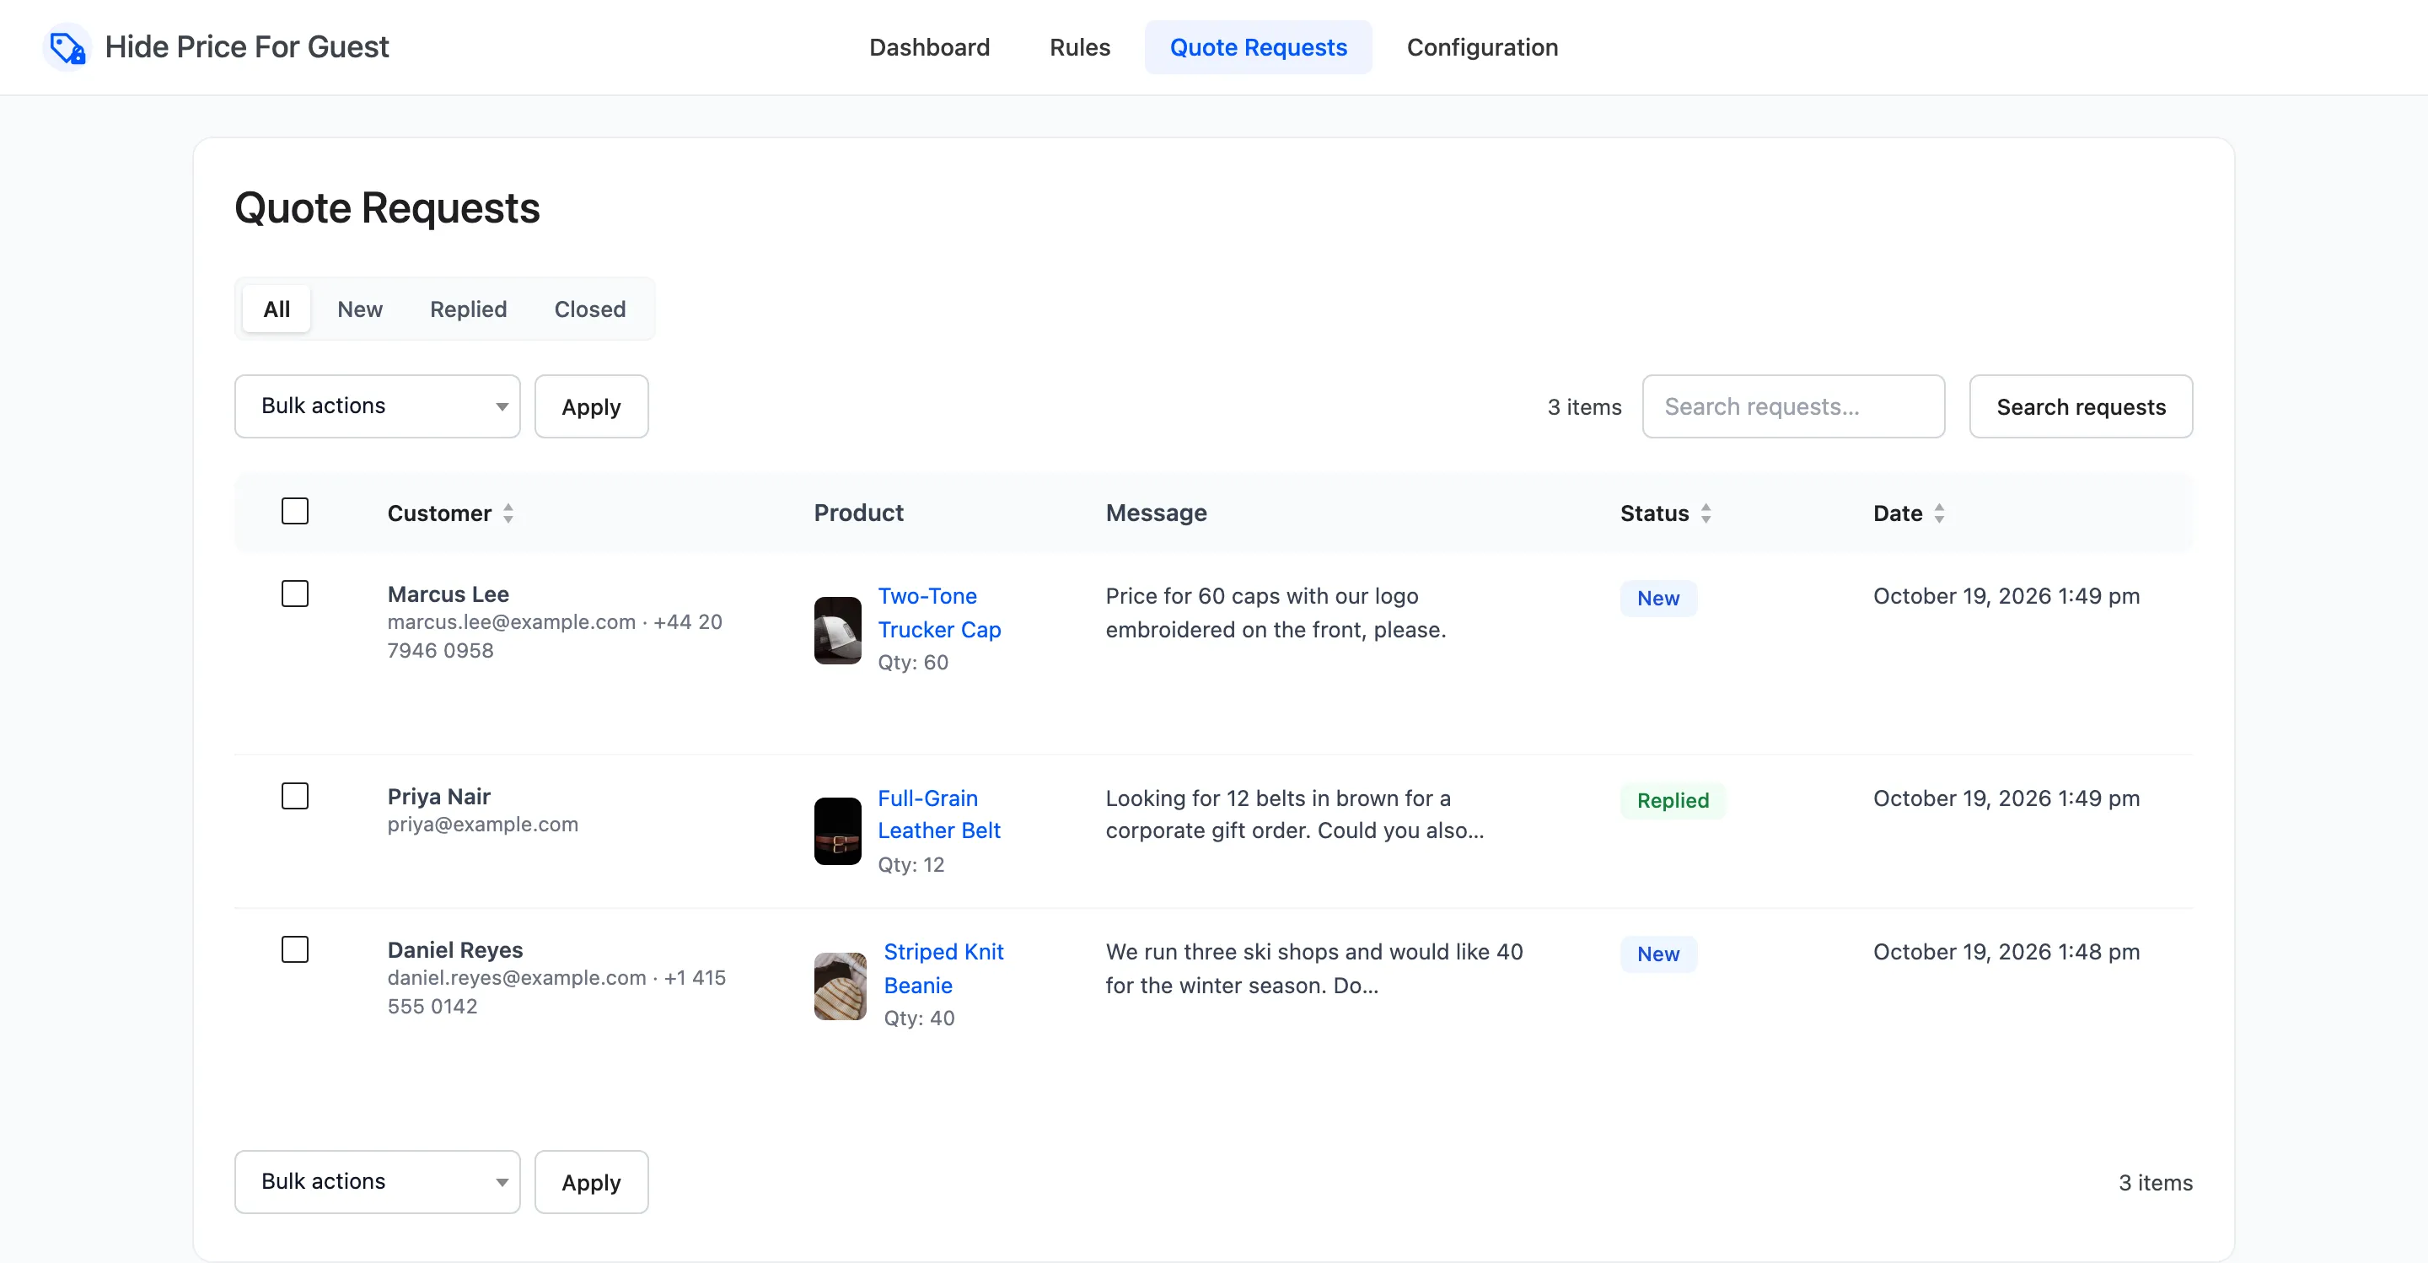Check the Marcus Lee row checkbox
Image resolution: width=2428 pixels, height=1263 pixels.
[295, 594]
